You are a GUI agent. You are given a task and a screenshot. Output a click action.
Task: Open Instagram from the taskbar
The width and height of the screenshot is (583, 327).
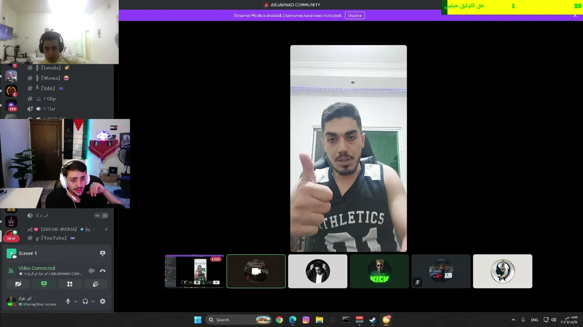click(x=306, y=320)
